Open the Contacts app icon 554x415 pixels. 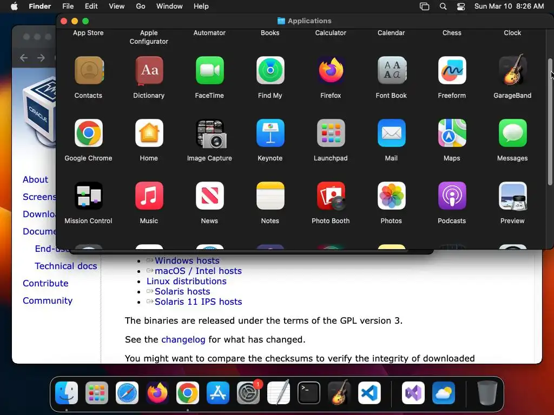(x=88, y=70)
